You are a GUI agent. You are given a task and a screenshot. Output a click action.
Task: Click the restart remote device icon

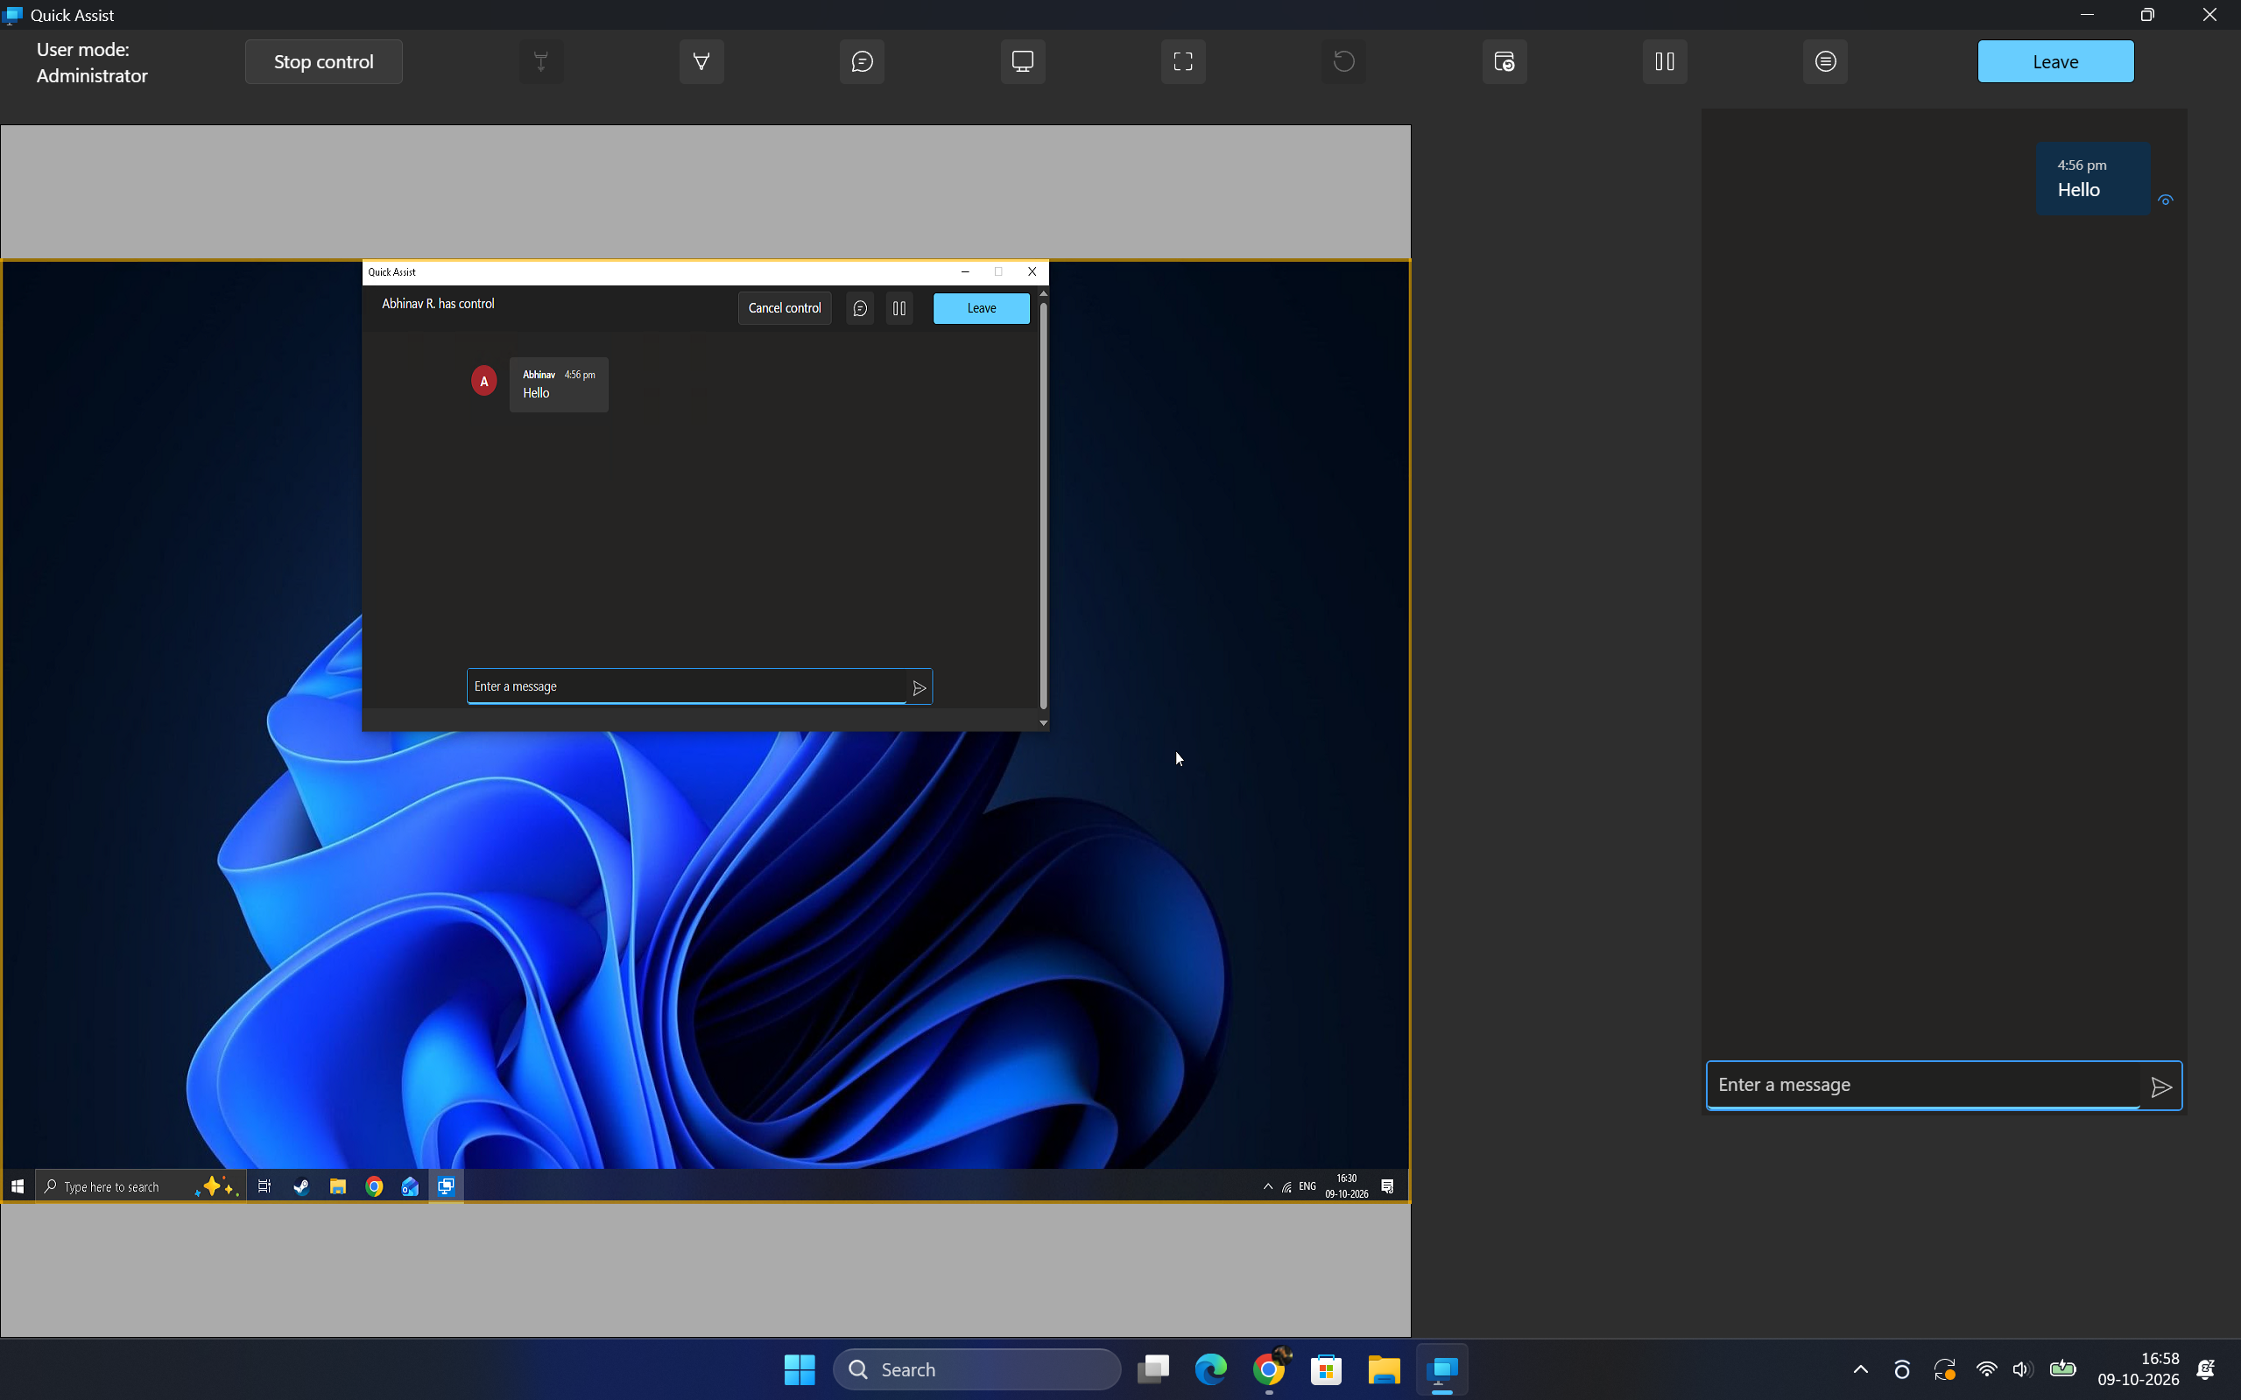click(1343, 61)
